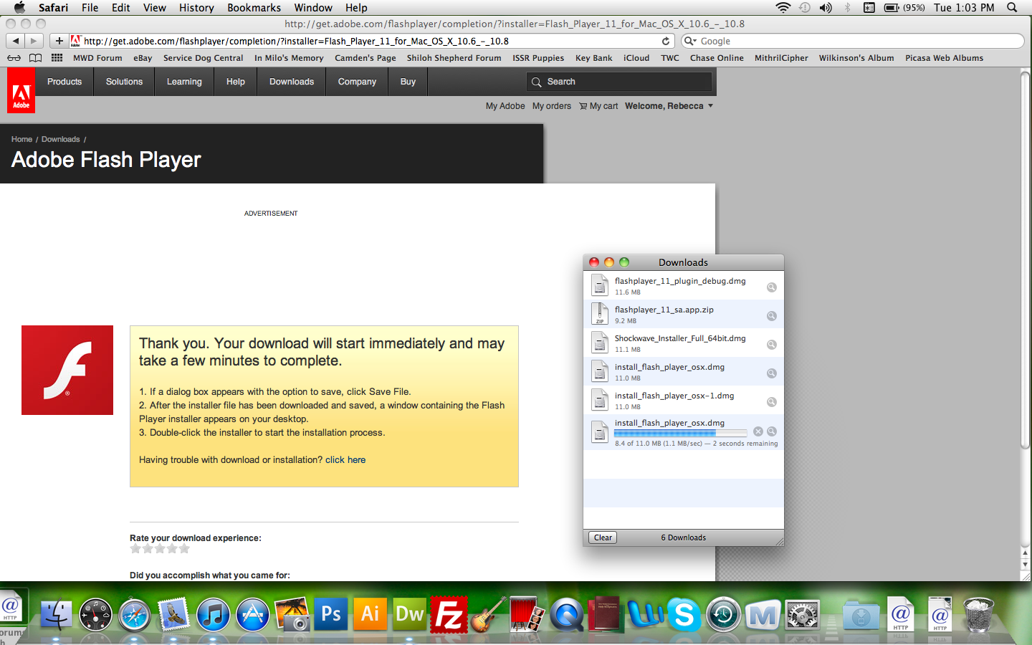Open the Products tab in Adobe navigation
This screenshot has width=1032, height=645.
[x=64, y=82]
